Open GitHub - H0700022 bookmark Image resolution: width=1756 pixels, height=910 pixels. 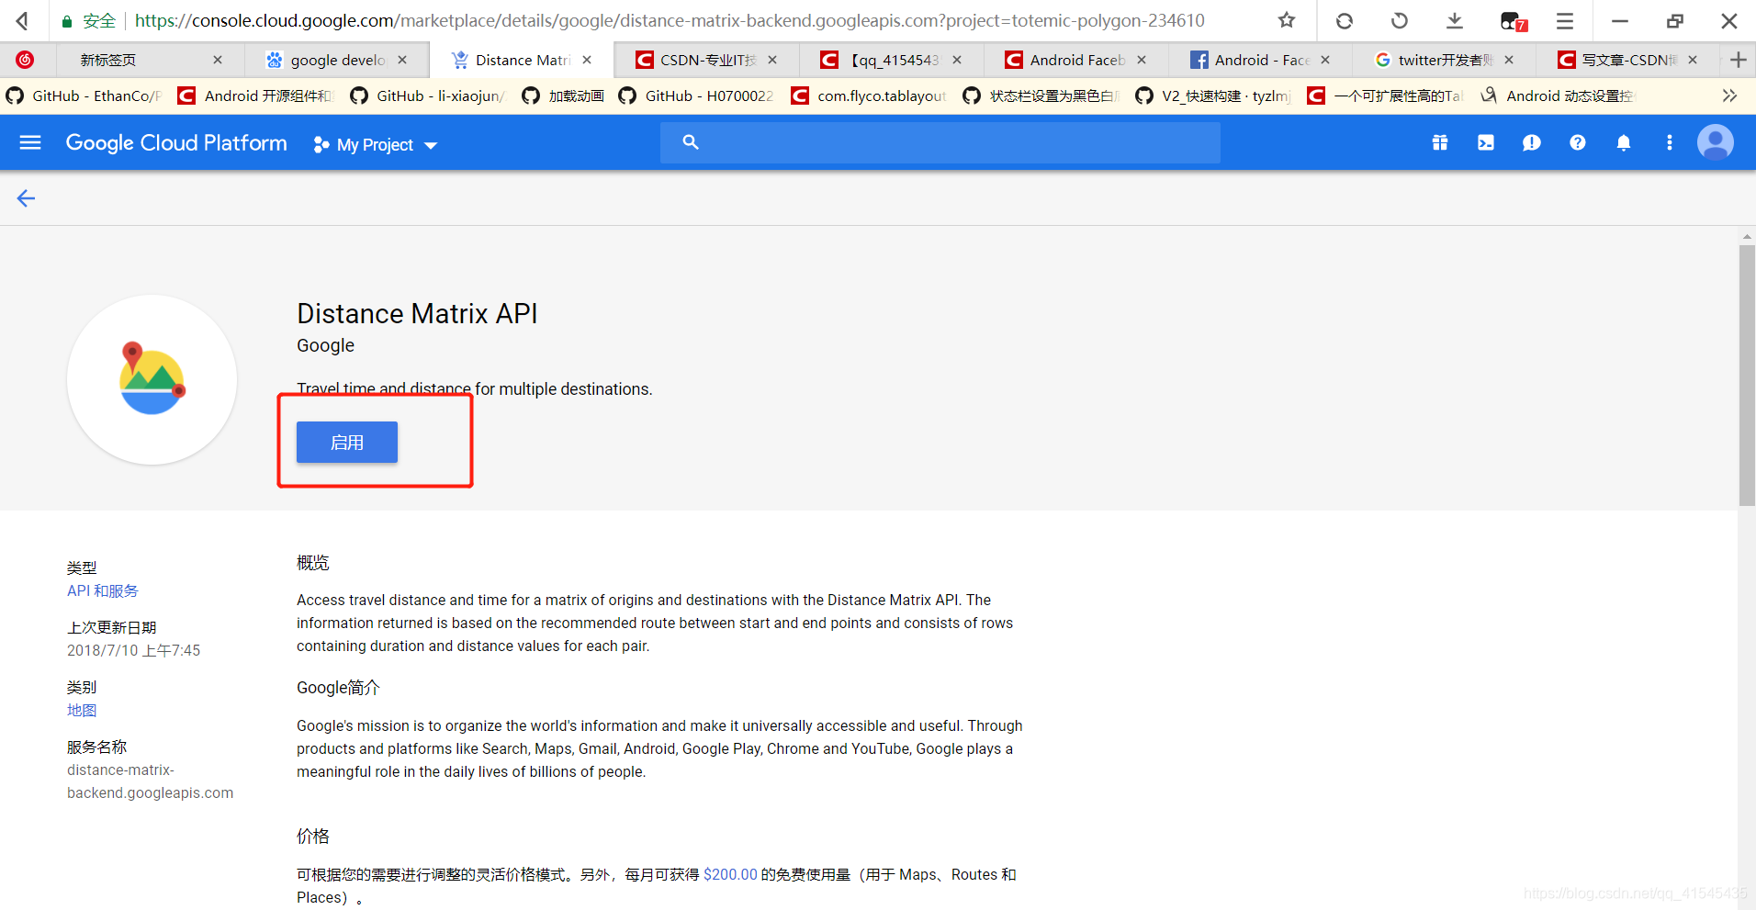pyautogui.click(x=696, y=95)
